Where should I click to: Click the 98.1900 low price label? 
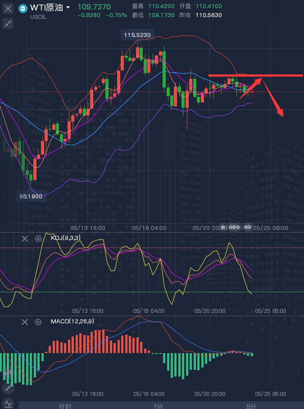[x=30, y=196]
